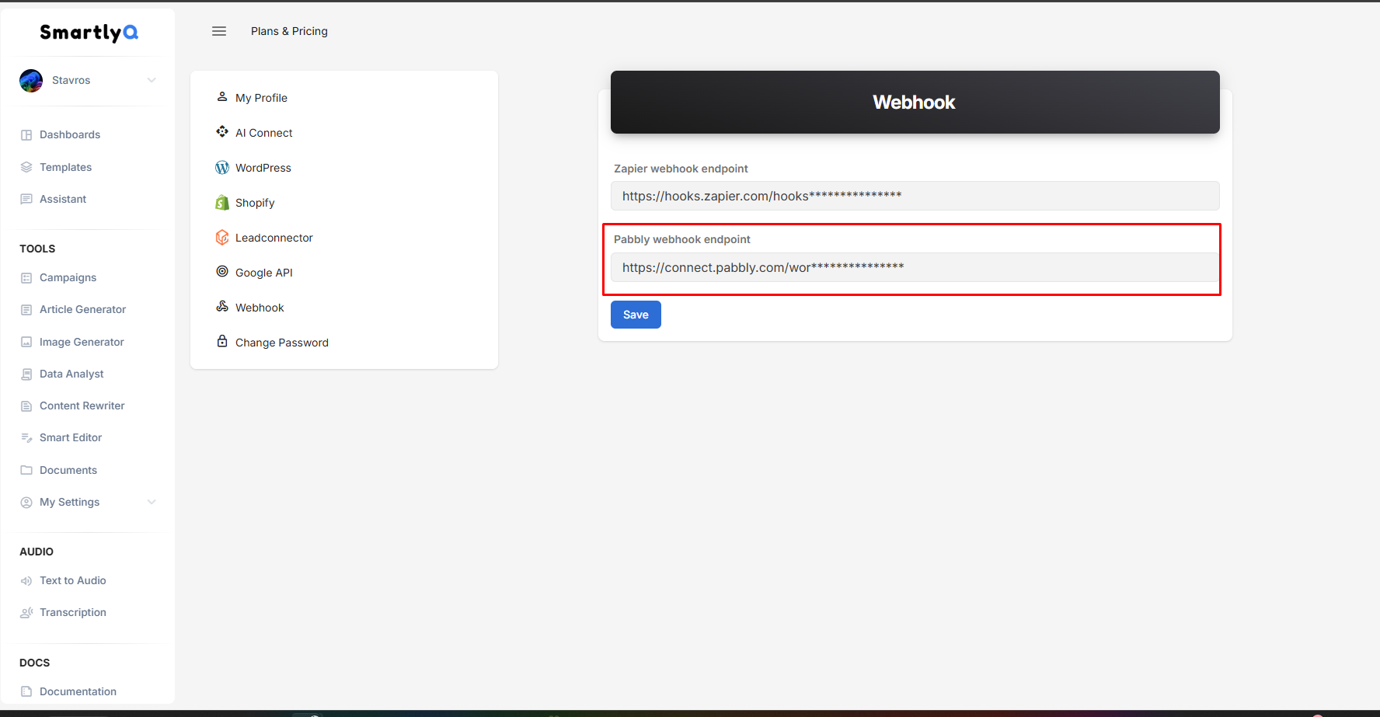This screenshot has width=1380, height=717.
Task: Click the Google API icon
Action: 222,272
